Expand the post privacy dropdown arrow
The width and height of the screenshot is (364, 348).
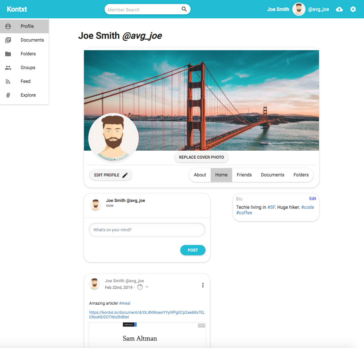(147, 287)
